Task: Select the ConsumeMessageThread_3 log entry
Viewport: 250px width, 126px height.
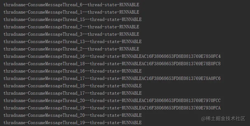Action: (71, 34)
